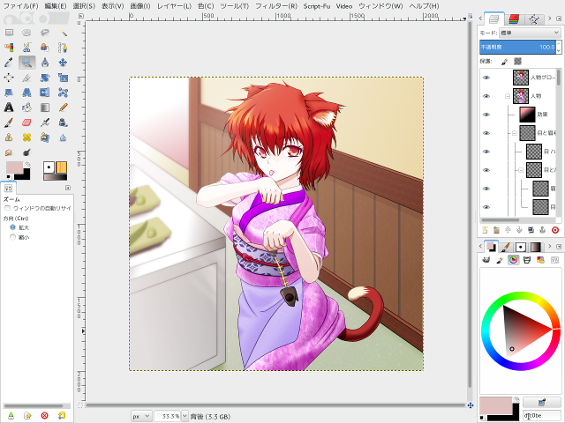
Task: Select the Move tool
Action: pos(63,63)
